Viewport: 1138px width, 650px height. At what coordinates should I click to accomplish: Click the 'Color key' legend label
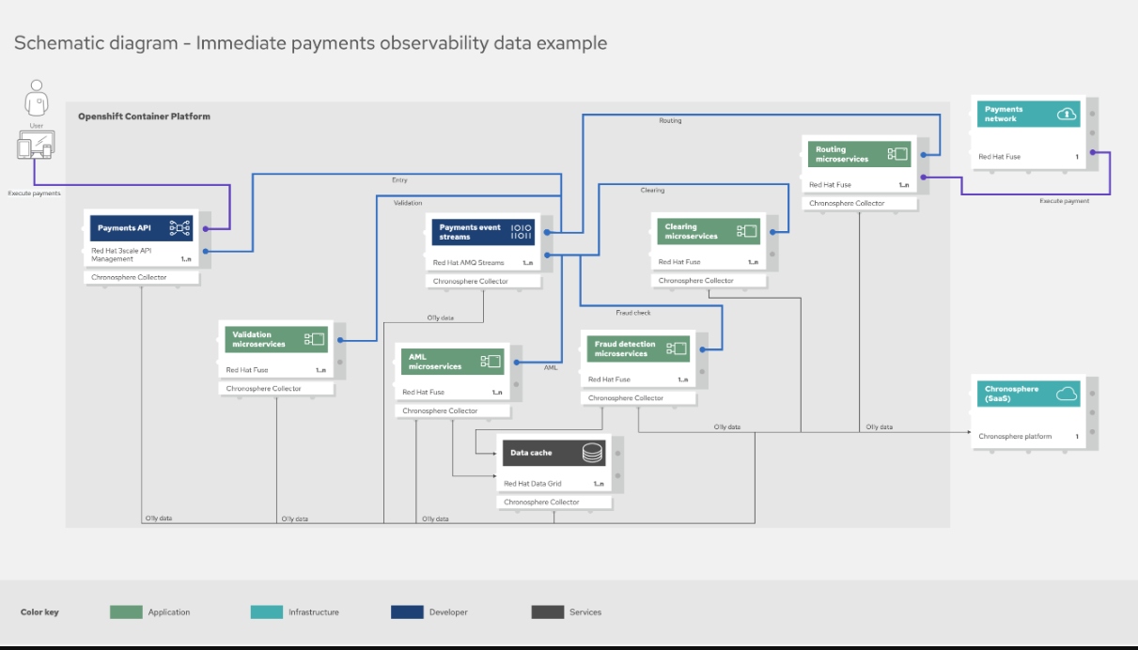pyautogui.click(x=39, y=611)
